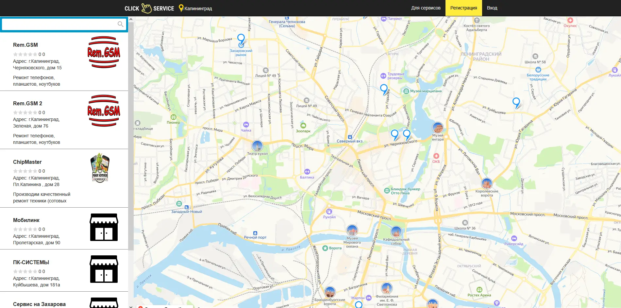
Task: Select the map pin near Захаровский рынок
Action: (x=241, y=39)
